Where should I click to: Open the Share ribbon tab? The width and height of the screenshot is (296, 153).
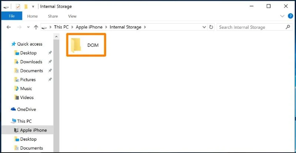(53, 16)
